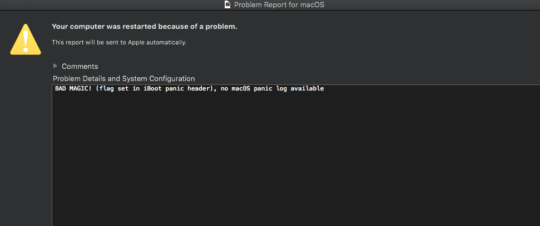This screenshot has width=540, height=226.
Task: Click the 'Problem Report for macOS' window title
Action: click(279, 5)
